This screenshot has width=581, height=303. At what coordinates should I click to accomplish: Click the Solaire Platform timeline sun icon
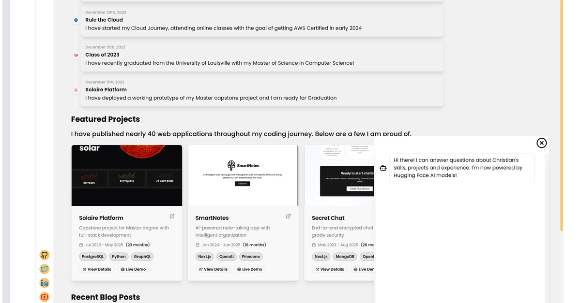coord(76,90)
